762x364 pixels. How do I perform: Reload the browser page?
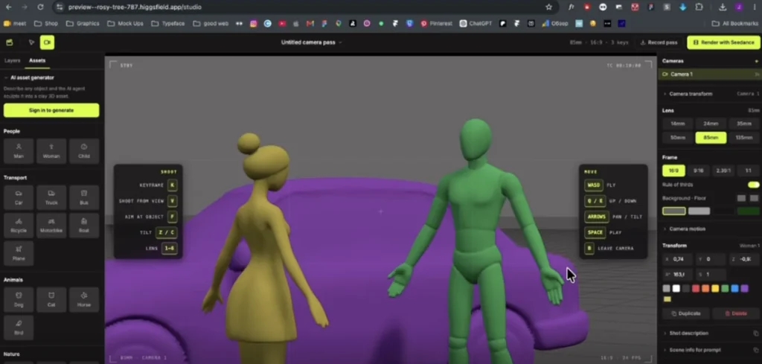[40, 7]
